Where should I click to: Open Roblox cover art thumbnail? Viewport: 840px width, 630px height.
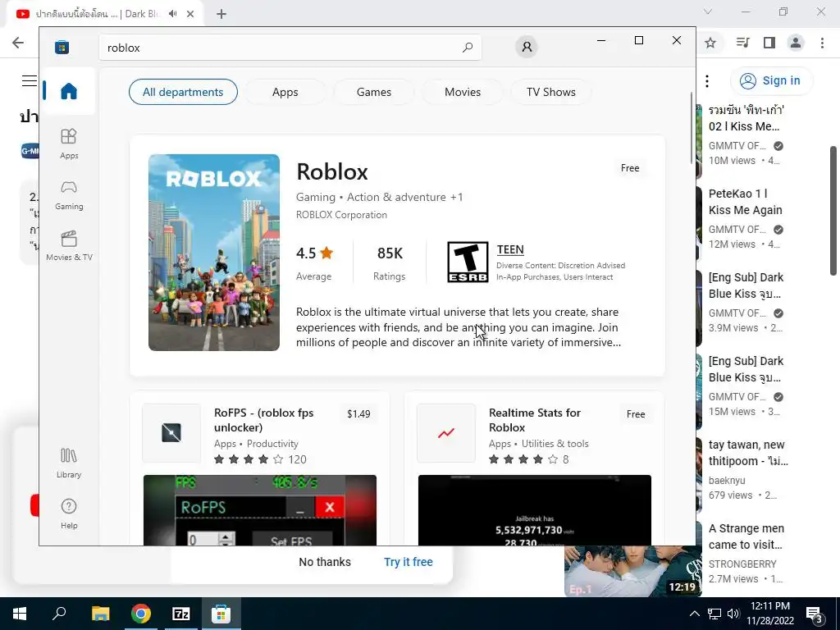tap(214, 253)
